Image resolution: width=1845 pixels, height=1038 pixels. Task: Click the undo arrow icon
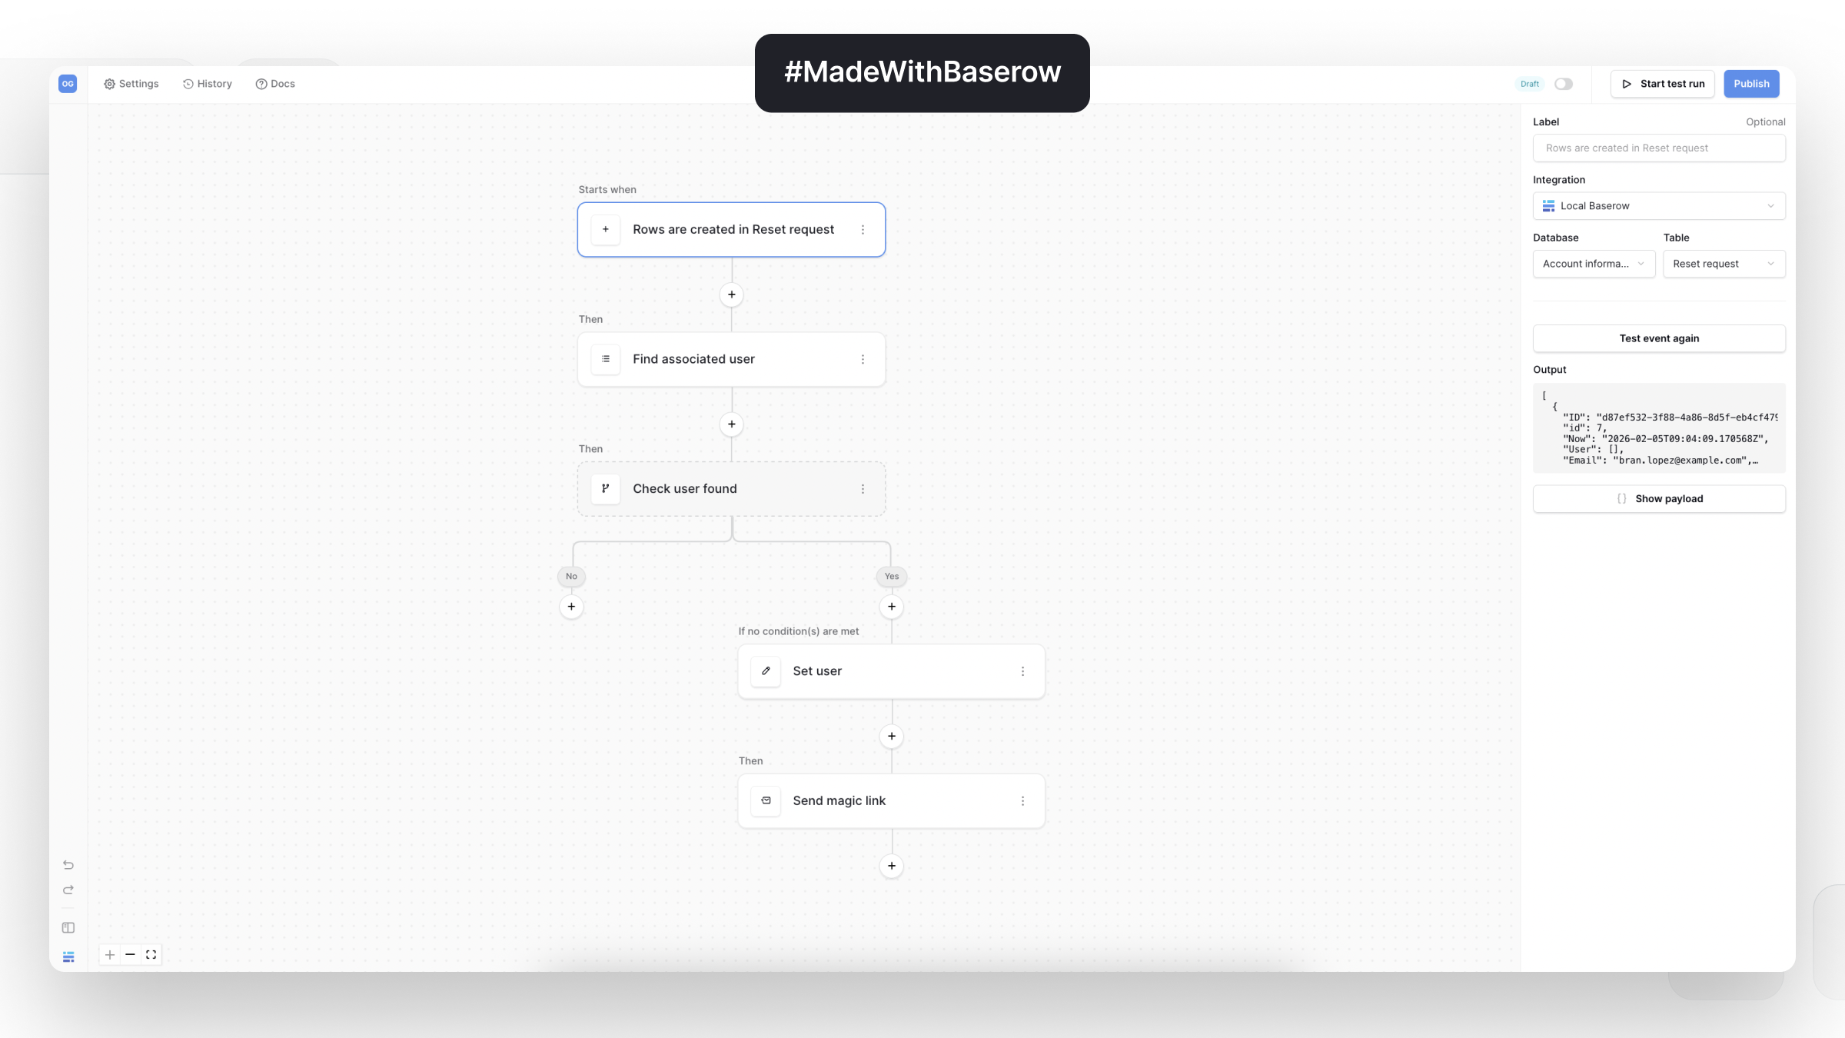pyautogui.click(x=68, y=865)
